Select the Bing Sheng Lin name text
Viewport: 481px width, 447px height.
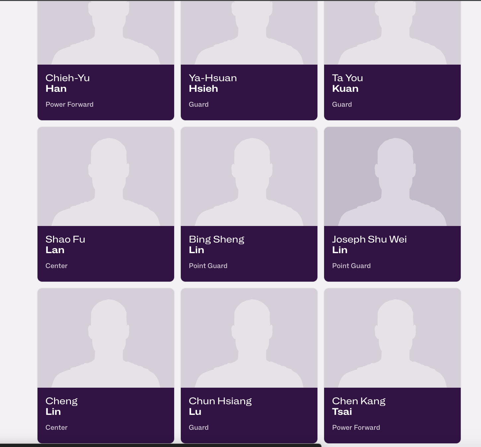coord(217,245)
